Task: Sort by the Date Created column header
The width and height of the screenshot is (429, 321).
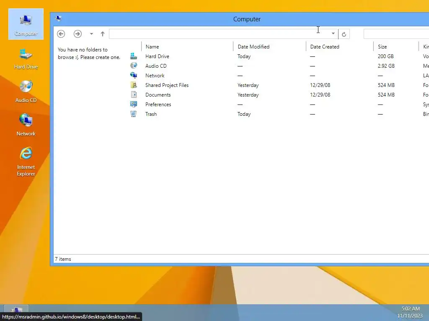Action: click(325, 47)
